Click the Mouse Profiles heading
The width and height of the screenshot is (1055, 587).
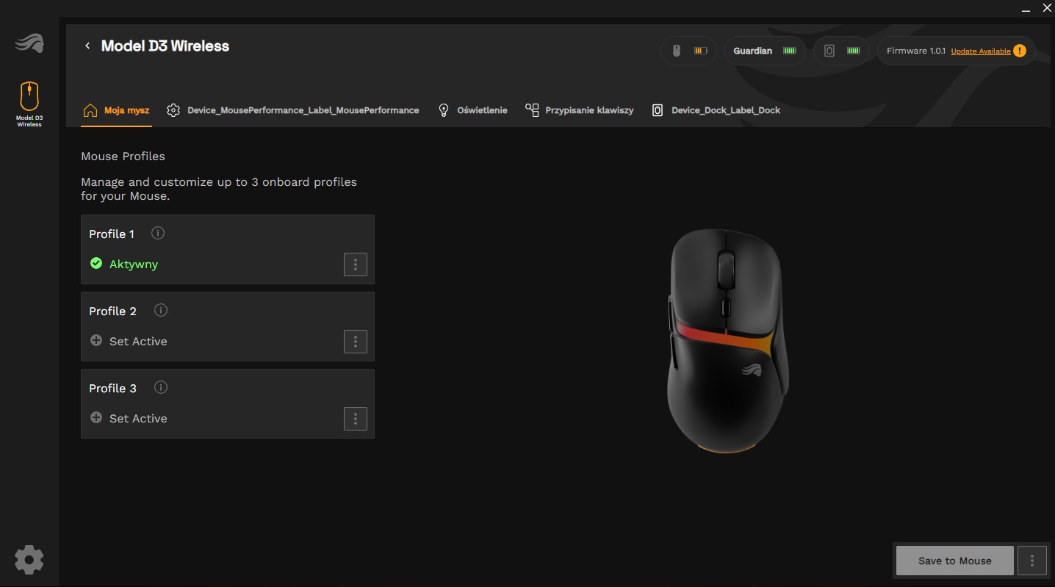pos(123,156)
